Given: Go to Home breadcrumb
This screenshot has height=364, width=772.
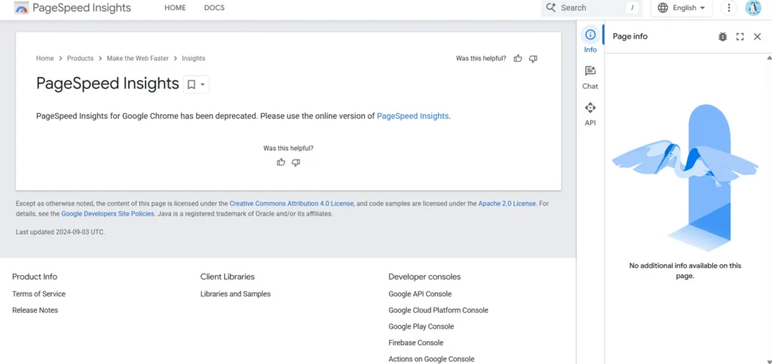Looking at the screenshot, I should 44,58.
